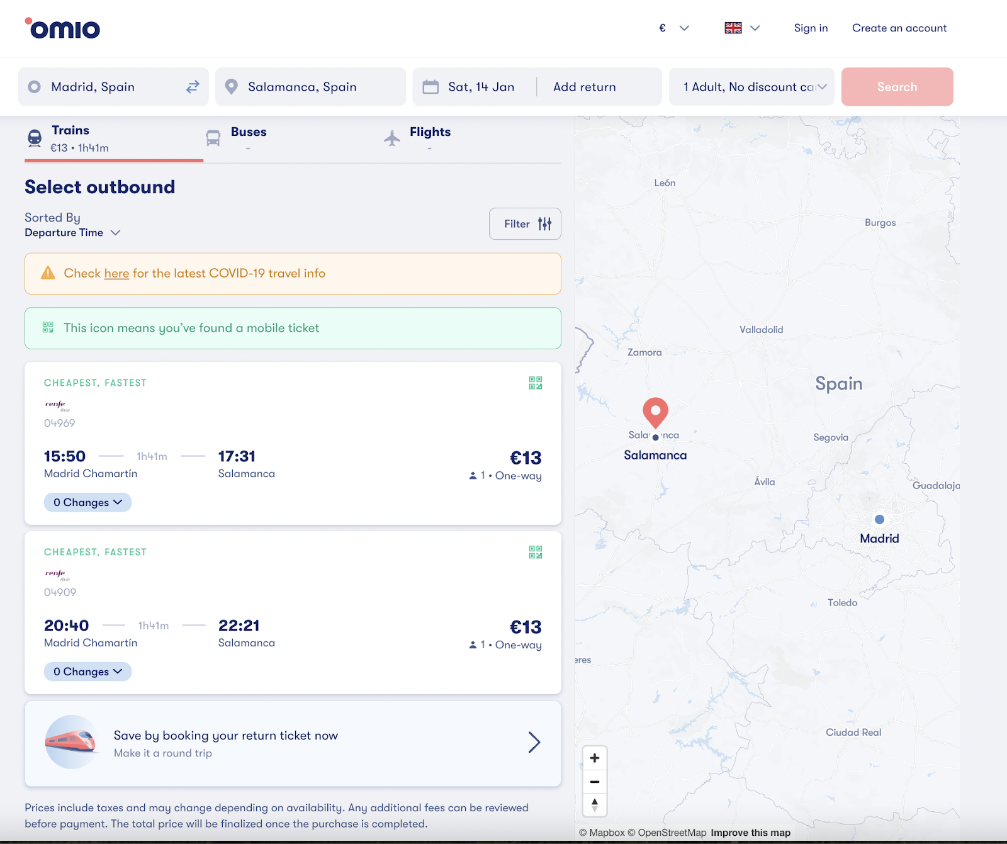Click the red Salamanca map pin
Image resolution: width=1007 pixels, height=844 pixels.
coord(655,413)
